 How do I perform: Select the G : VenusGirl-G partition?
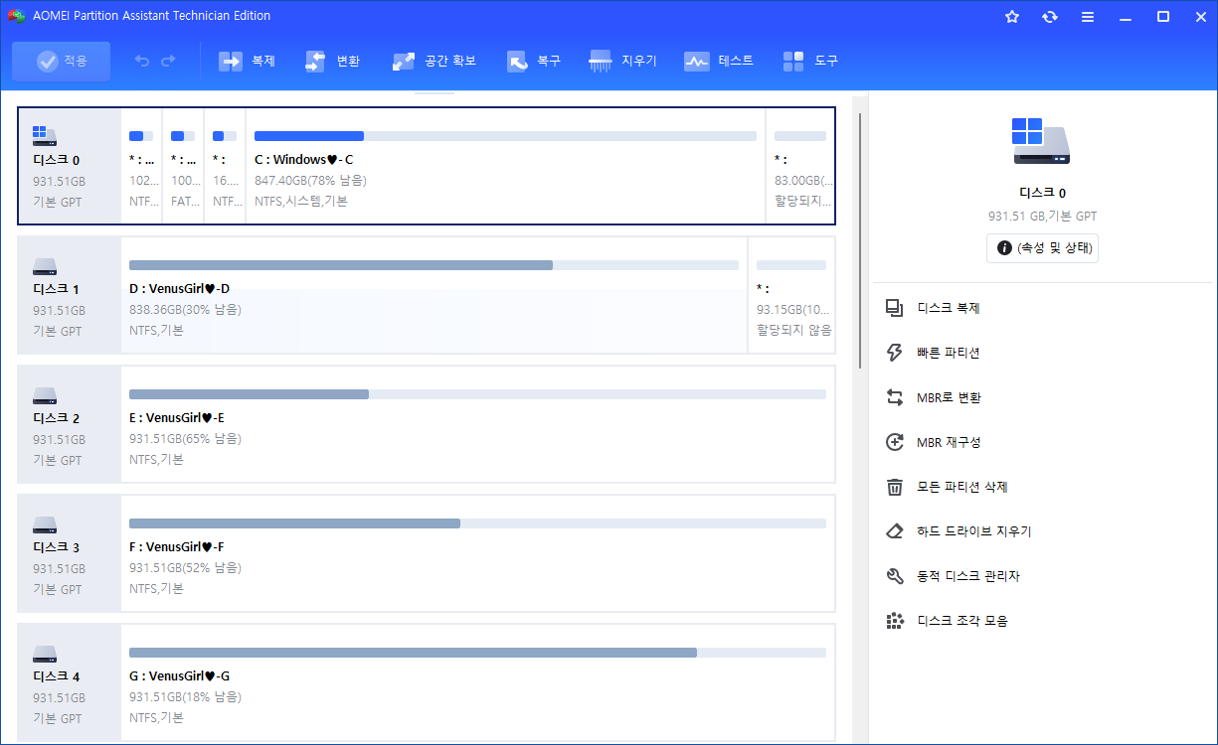click(477, 682)
